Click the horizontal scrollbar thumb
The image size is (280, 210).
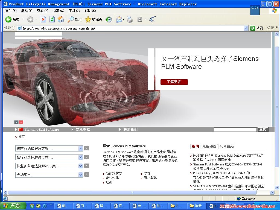click(x=132, y=192)
